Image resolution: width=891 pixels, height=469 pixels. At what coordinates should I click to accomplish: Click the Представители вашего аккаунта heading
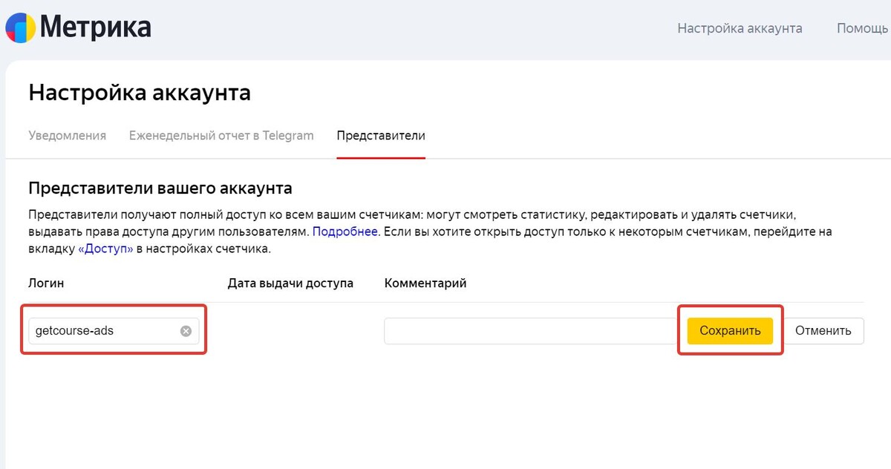160,188
